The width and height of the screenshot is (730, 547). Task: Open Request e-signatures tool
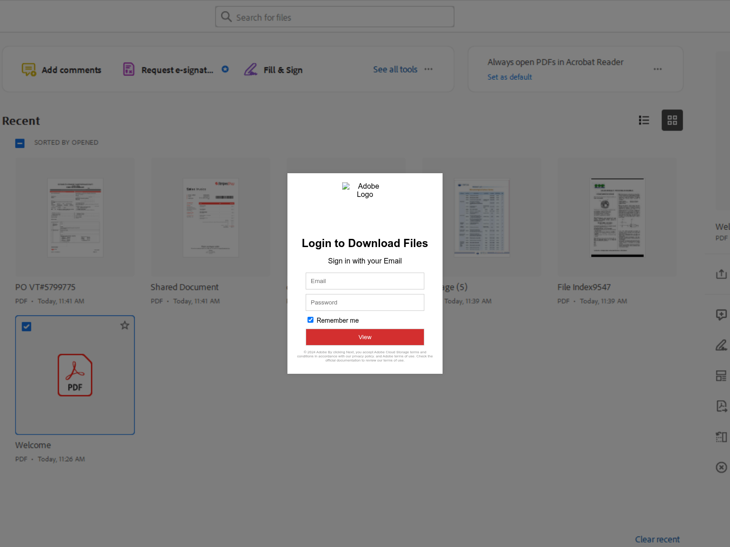coord(168,70)
